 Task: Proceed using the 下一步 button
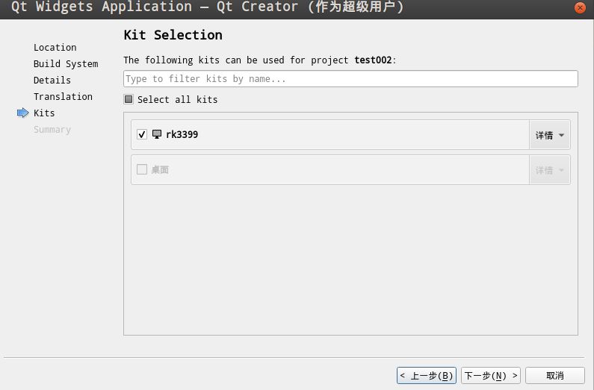pyautogui.click(x=490, y=375)
